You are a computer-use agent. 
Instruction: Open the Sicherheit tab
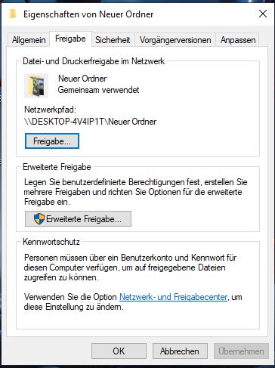pos(113,40)
